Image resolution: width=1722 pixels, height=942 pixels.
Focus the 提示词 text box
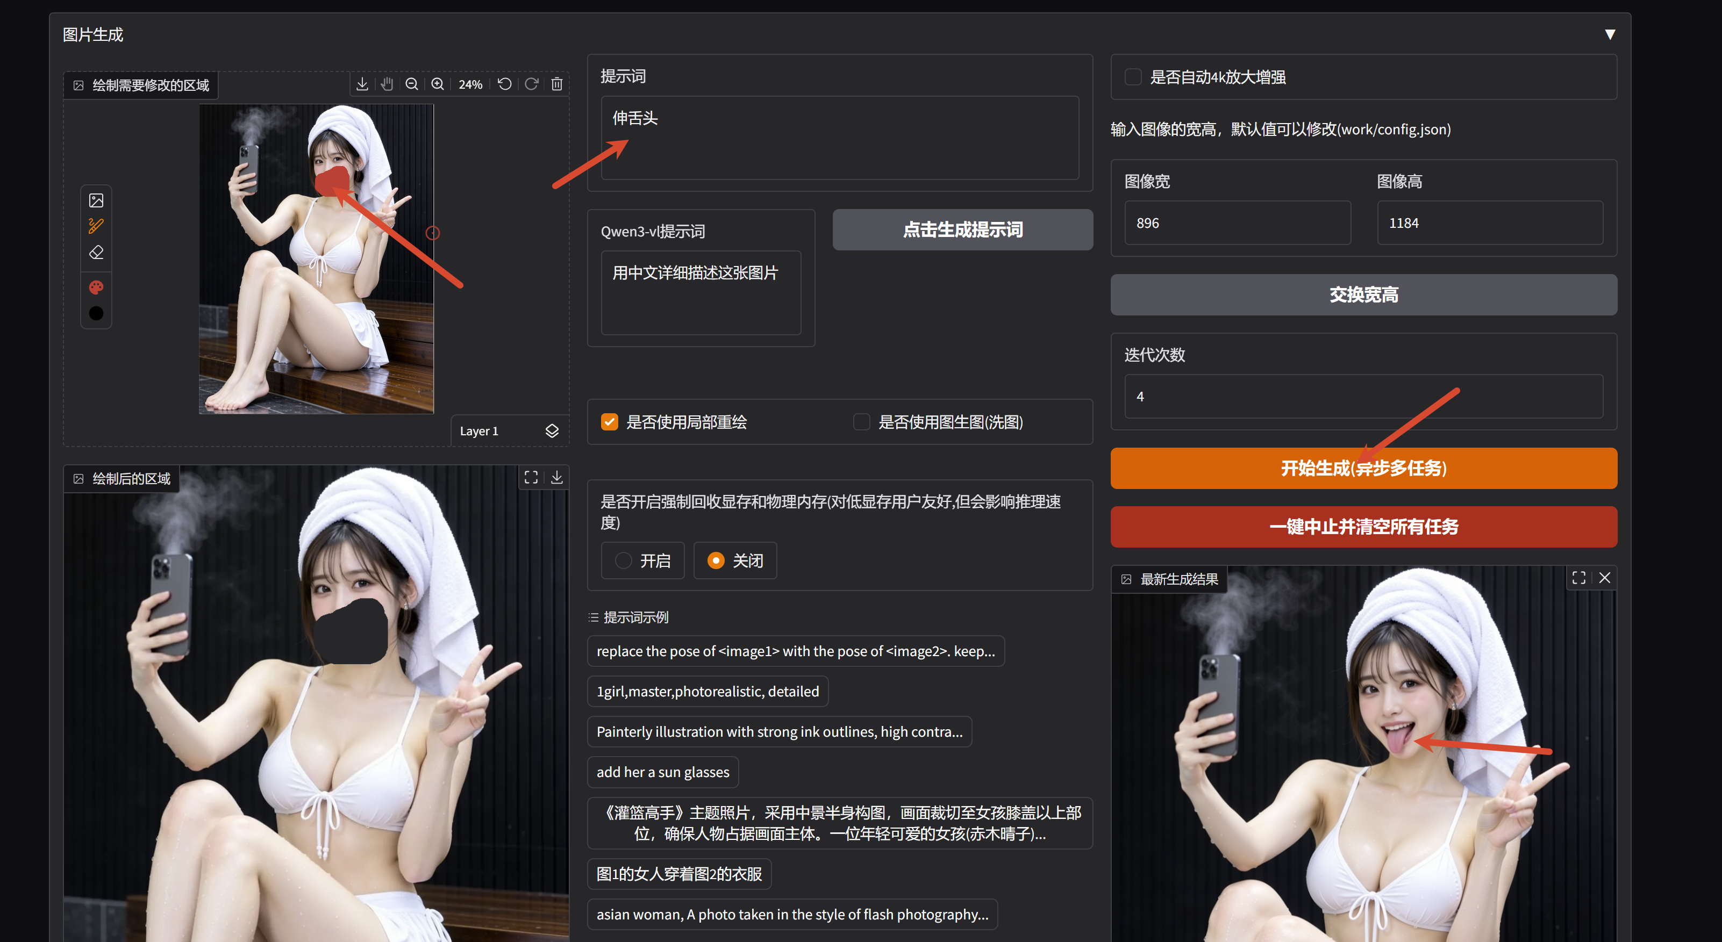(x=840, y=138)
